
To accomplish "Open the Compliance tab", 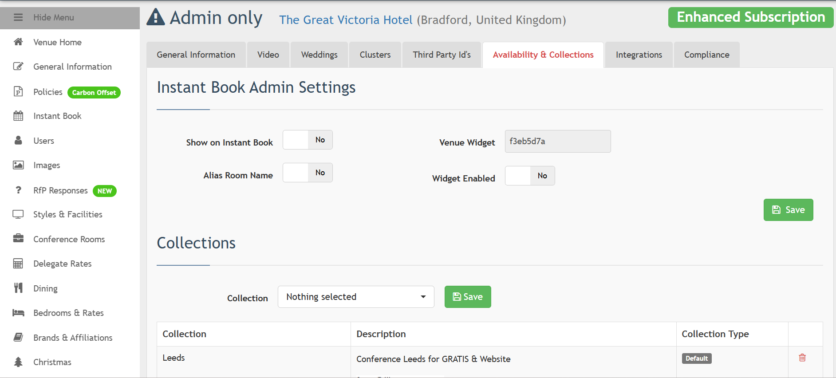I will click(707, 55).
